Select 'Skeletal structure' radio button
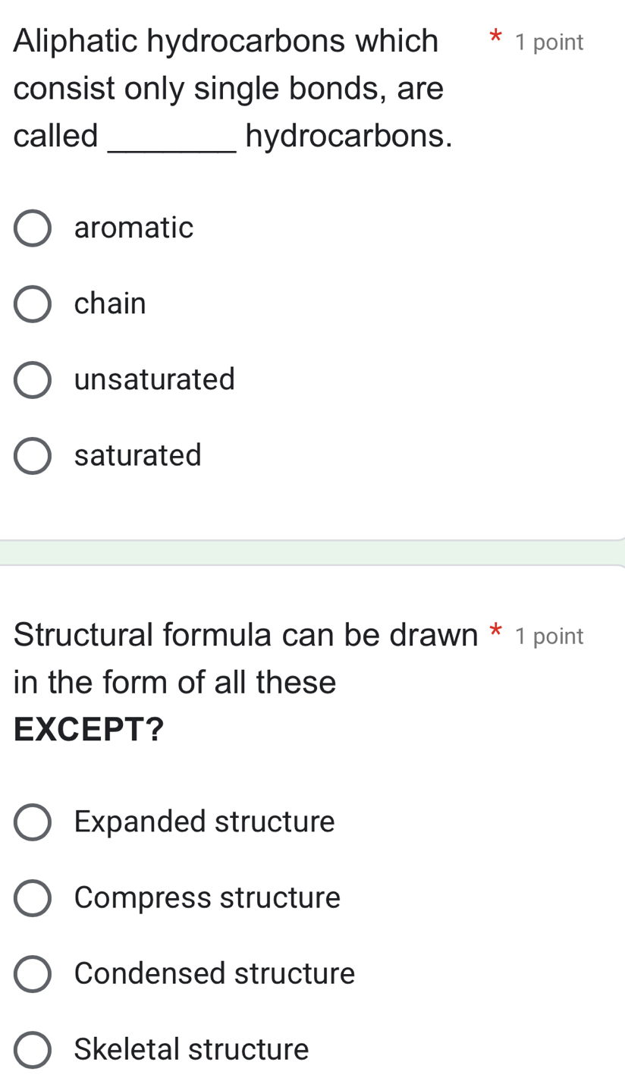The image size is (625, 1081). point(33,1050)
